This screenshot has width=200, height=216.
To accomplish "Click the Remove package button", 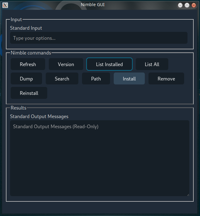I will [166, 79].
